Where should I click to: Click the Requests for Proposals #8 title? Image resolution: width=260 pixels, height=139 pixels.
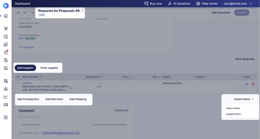click(x=59, y=11)
